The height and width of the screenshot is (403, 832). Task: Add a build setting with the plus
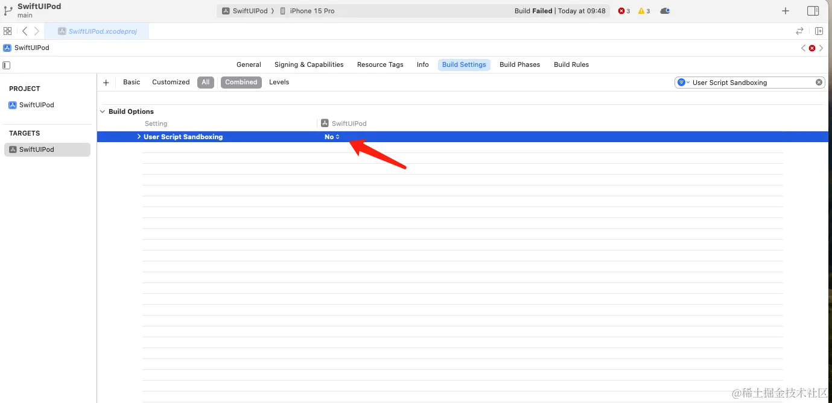coord(106,83)
